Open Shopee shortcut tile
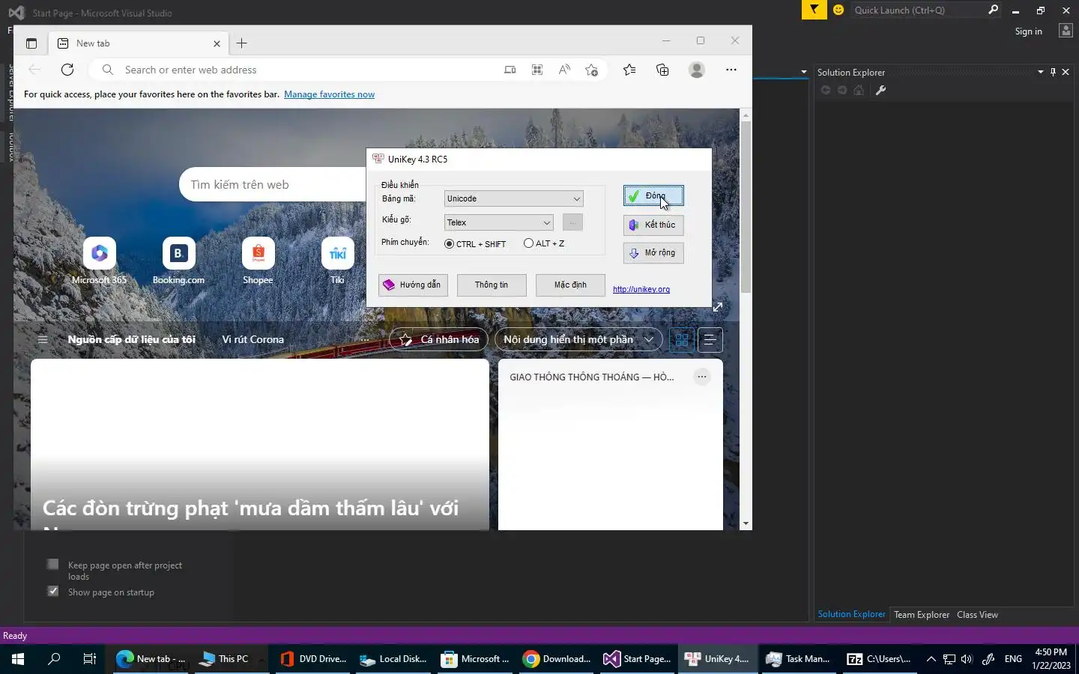The height and width of the screenshot is (674, 1079). (259, 253)
